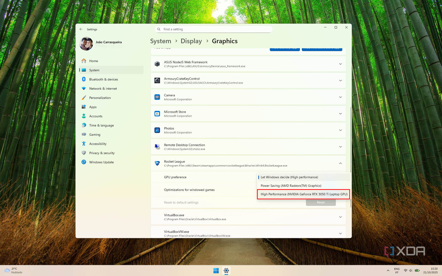Open the Accounts section
442x276 pixels.
click(x=84, y=116)
